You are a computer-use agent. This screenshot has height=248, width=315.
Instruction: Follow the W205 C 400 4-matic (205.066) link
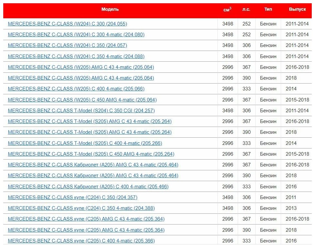76,89
